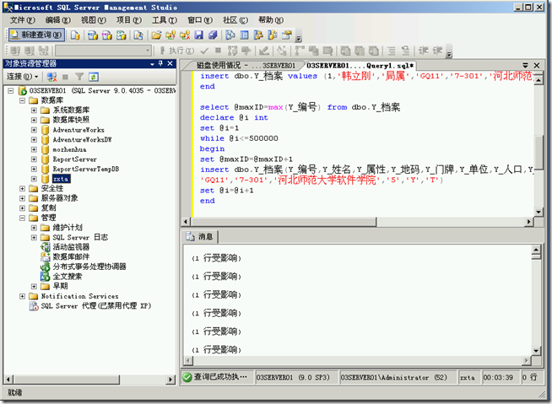Click the 执行 execute button

[177, 51]
